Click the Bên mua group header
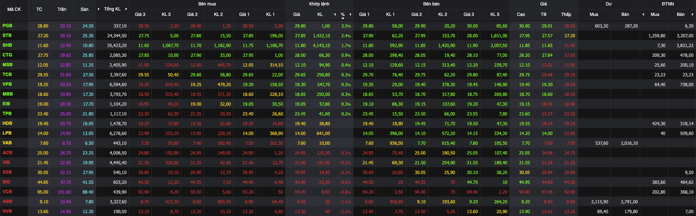696x216 pixels. click(207, 4)
